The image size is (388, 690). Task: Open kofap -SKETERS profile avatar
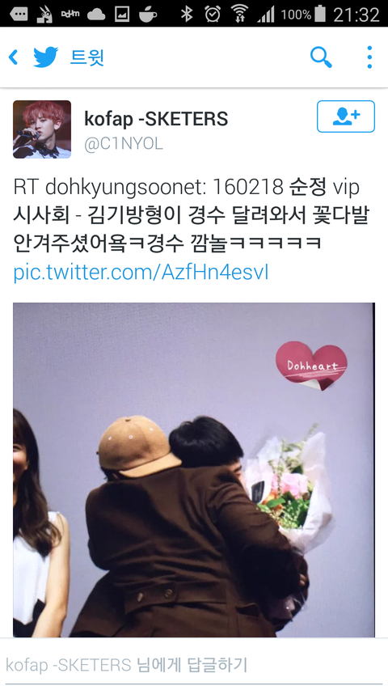click(42, 129)
